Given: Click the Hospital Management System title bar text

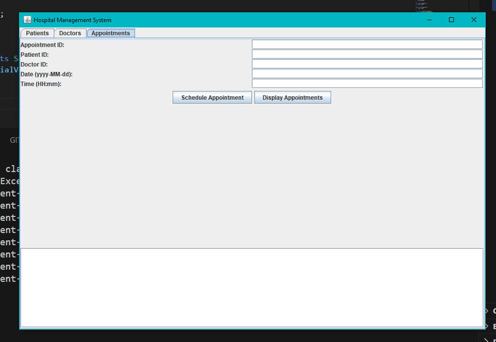Looking at the screenshot, I should [72, 20].
